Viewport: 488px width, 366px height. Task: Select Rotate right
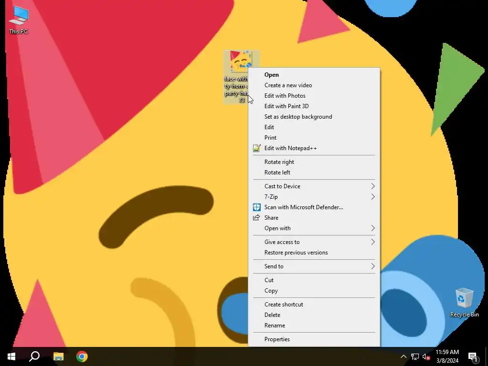(314, 162)
